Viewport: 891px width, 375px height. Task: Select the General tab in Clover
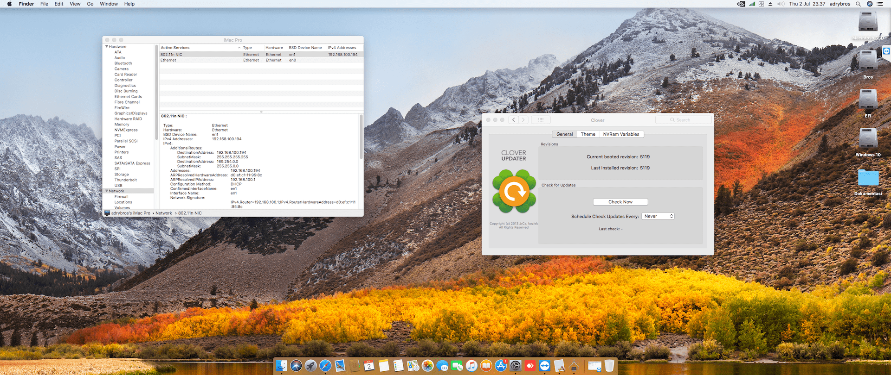(564, 134)
